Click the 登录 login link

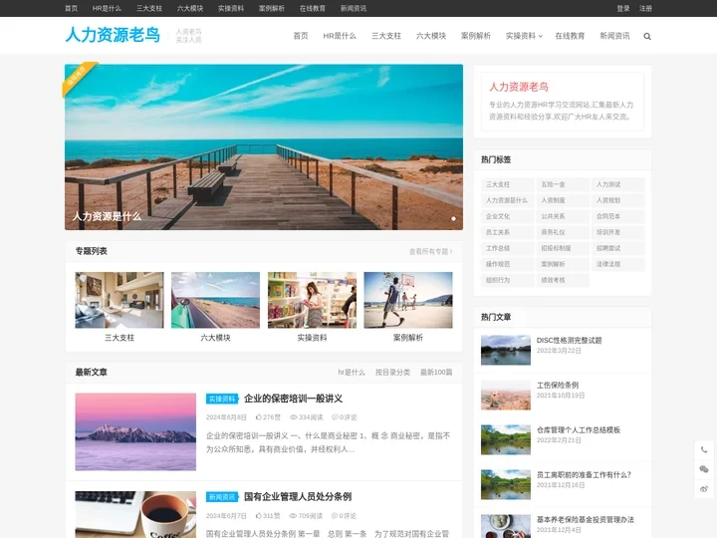[x=622, y=8]
